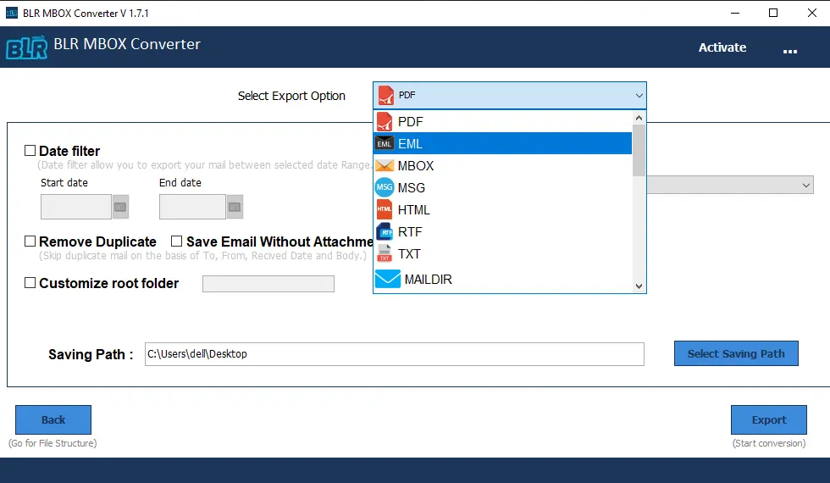Open the Start date calendar picker
Screen dimensions: 830x483
(x=120, y=207)
